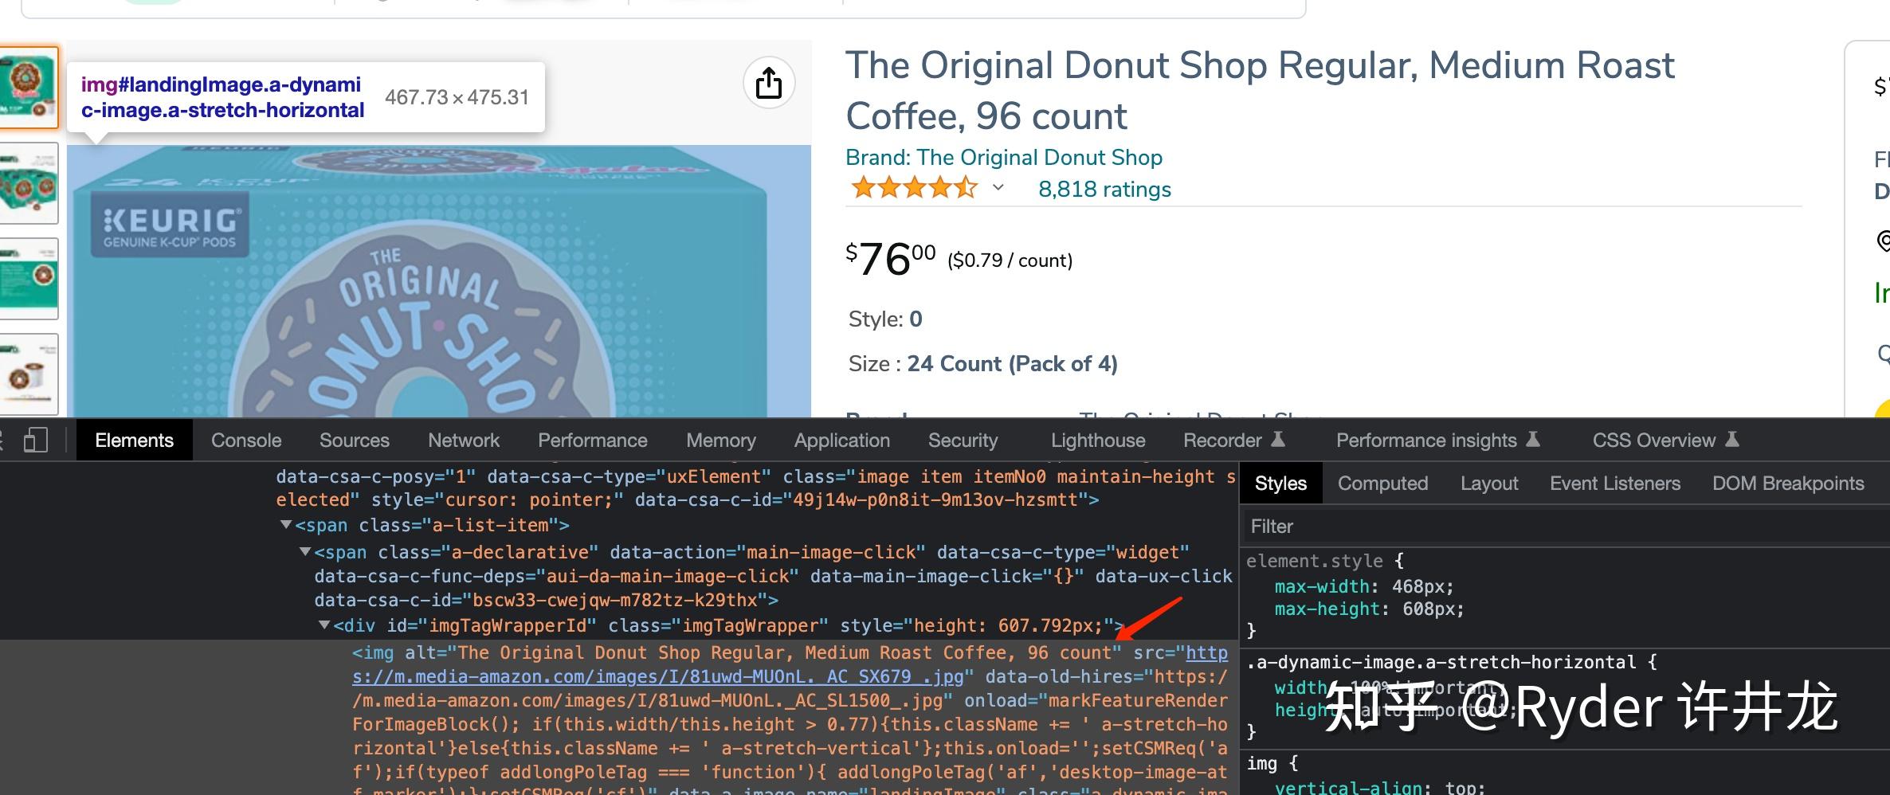
Task: Toggle the device toolbar icon in DevTools
Action: click(35, 441)
